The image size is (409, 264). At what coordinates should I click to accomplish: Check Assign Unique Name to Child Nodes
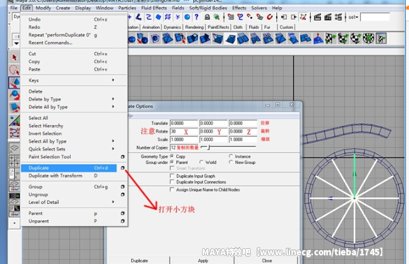click(172, 190)
